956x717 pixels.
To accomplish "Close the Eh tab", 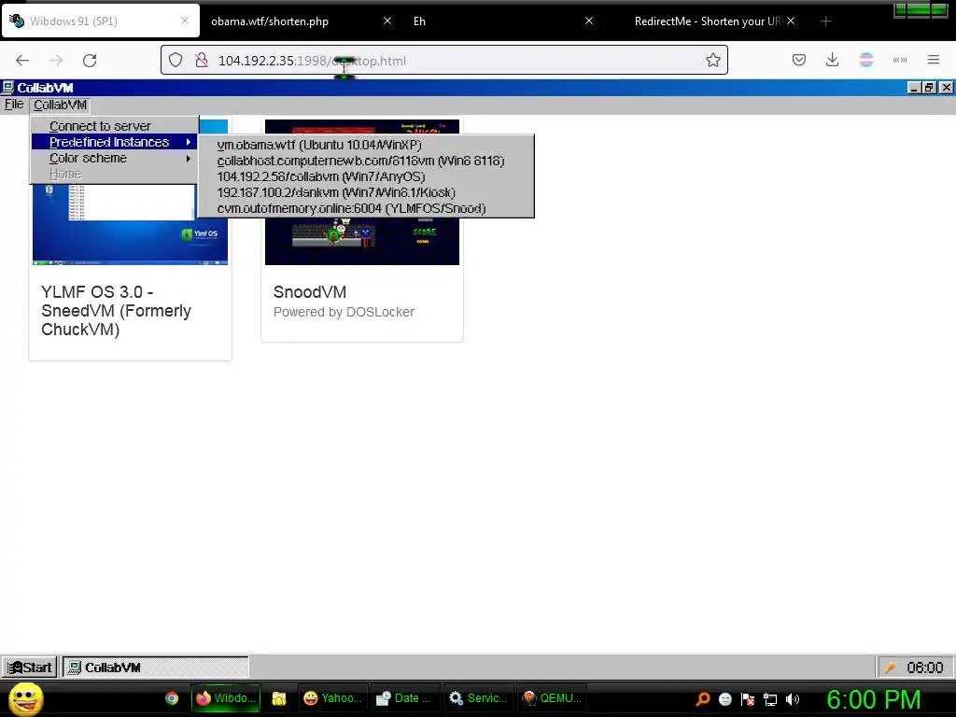I will [x=589, y=21].
